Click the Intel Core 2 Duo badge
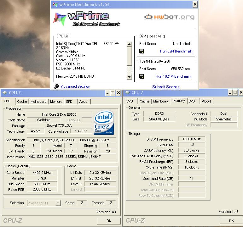This screenshot has height=227, width=243. (104, 123)
